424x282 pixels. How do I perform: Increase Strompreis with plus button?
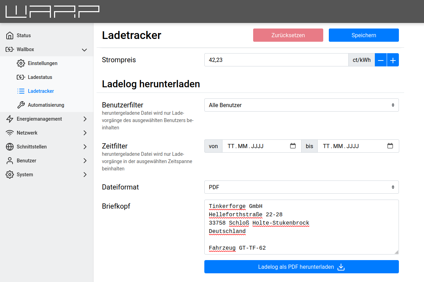click(x=393, y=60)
